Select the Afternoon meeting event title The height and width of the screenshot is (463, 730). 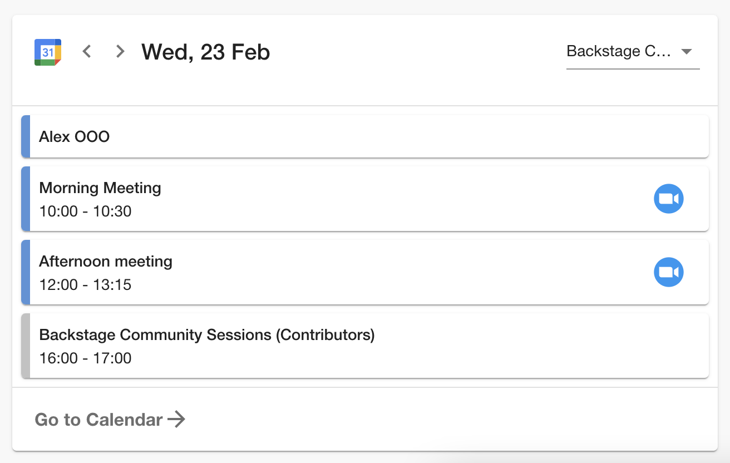click(106, 262)
